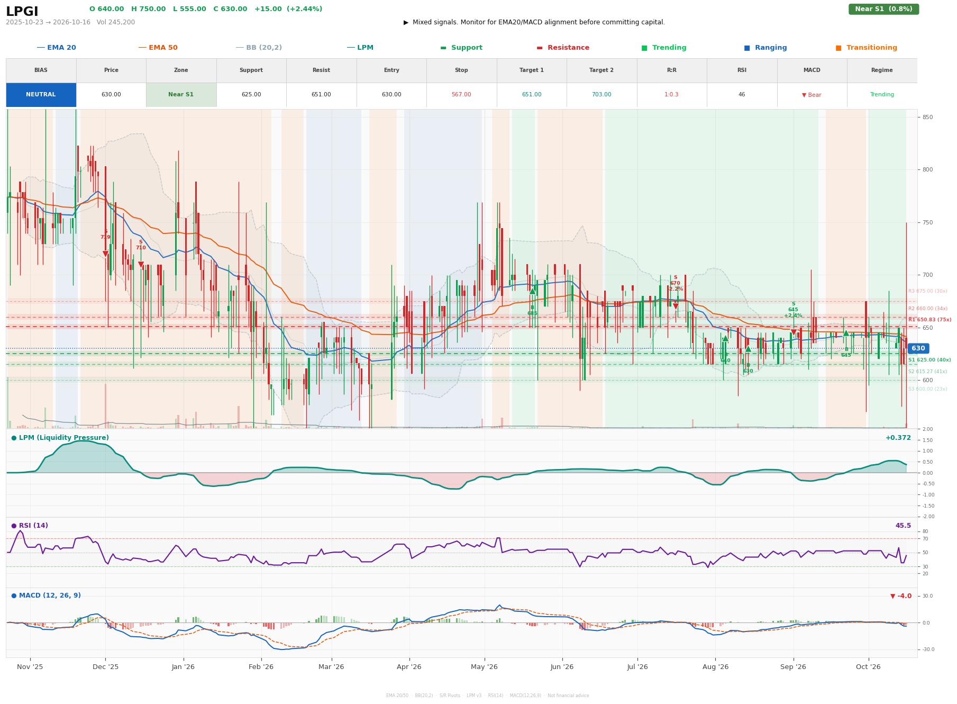
Task: Click the green Support legend swatch
Action: tap(443, 48)
